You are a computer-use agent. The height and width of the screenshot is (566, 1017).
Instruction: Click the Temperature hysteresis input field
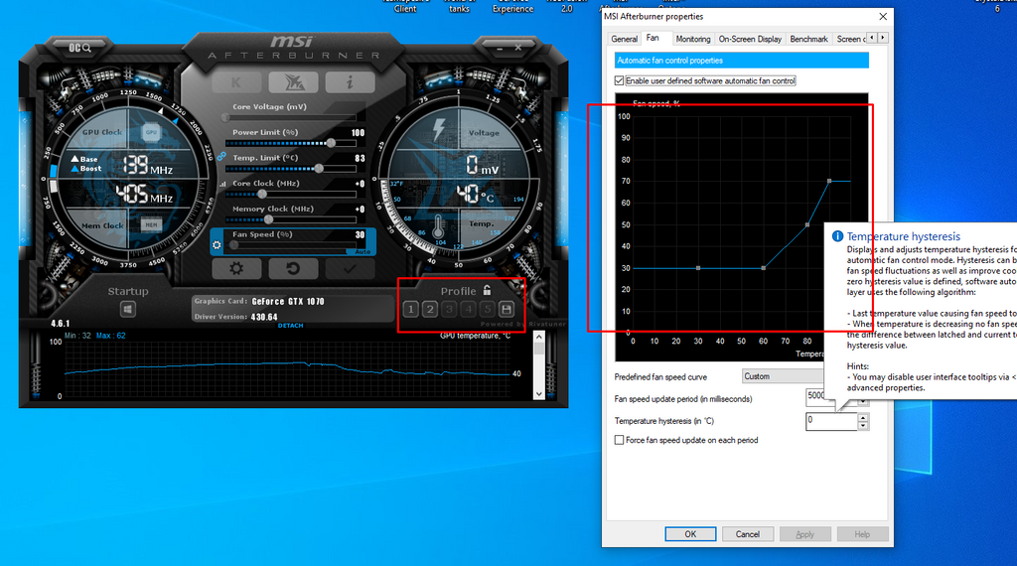831,421
